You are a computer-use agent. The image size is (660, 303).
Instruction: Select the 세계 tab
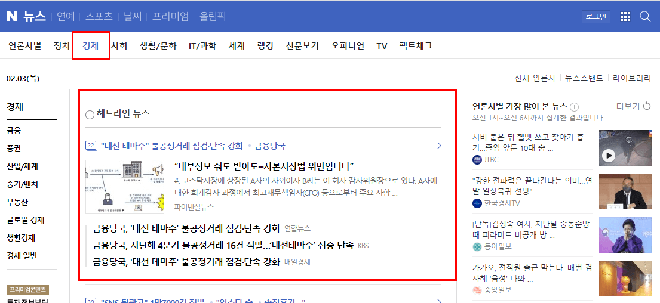coord(237,45)
